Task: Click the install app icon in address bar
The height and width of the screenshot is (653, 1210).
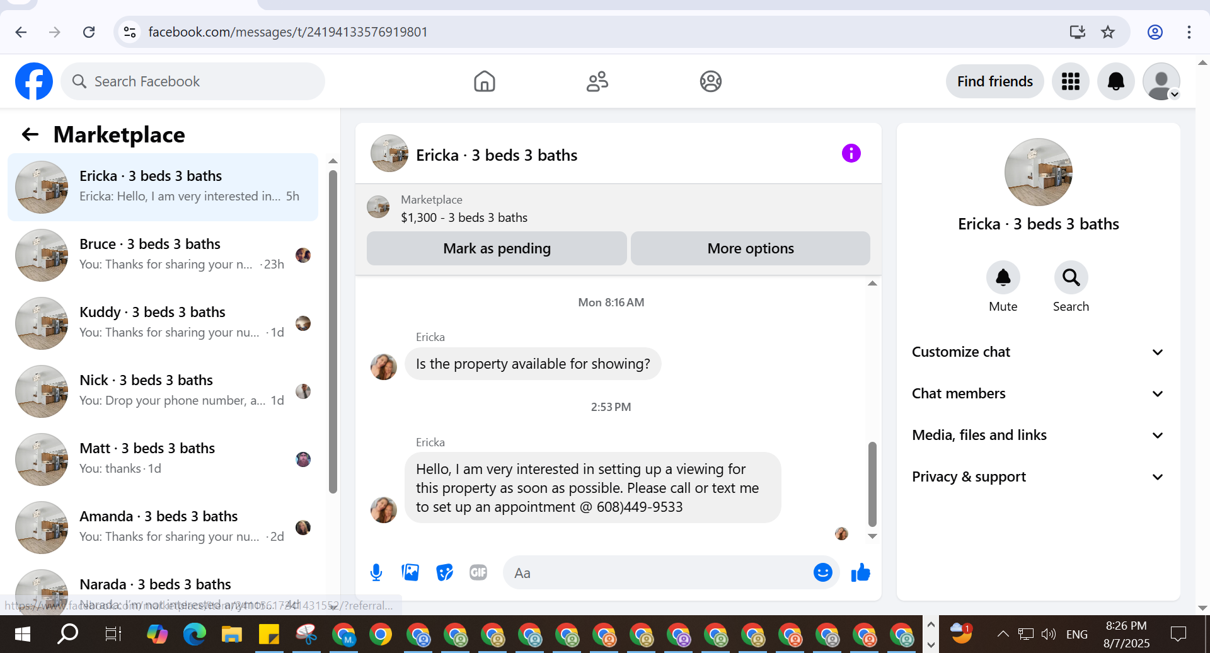Action: 1078,32
